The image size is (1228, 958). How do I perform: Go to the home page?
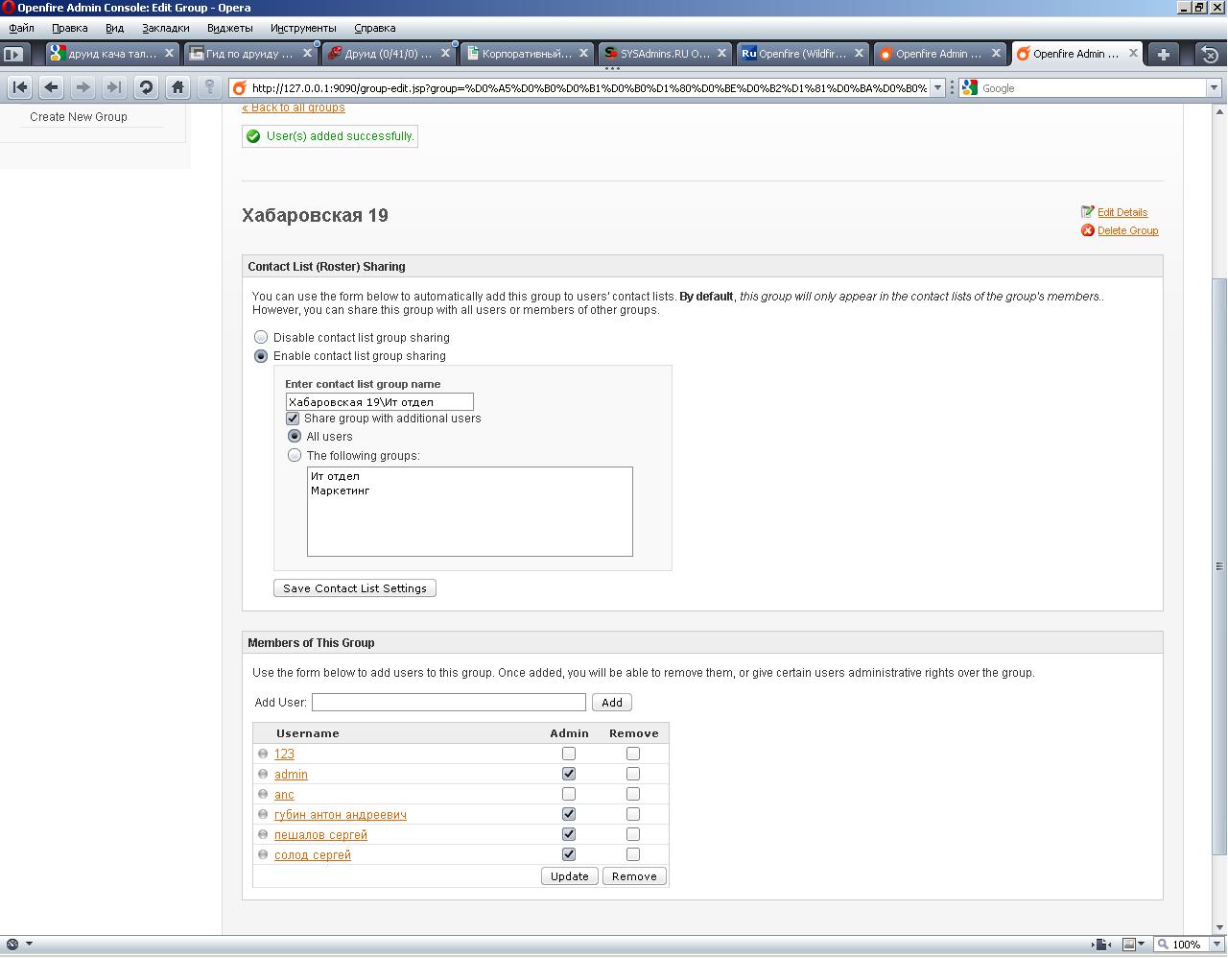(x=177, y=87)
